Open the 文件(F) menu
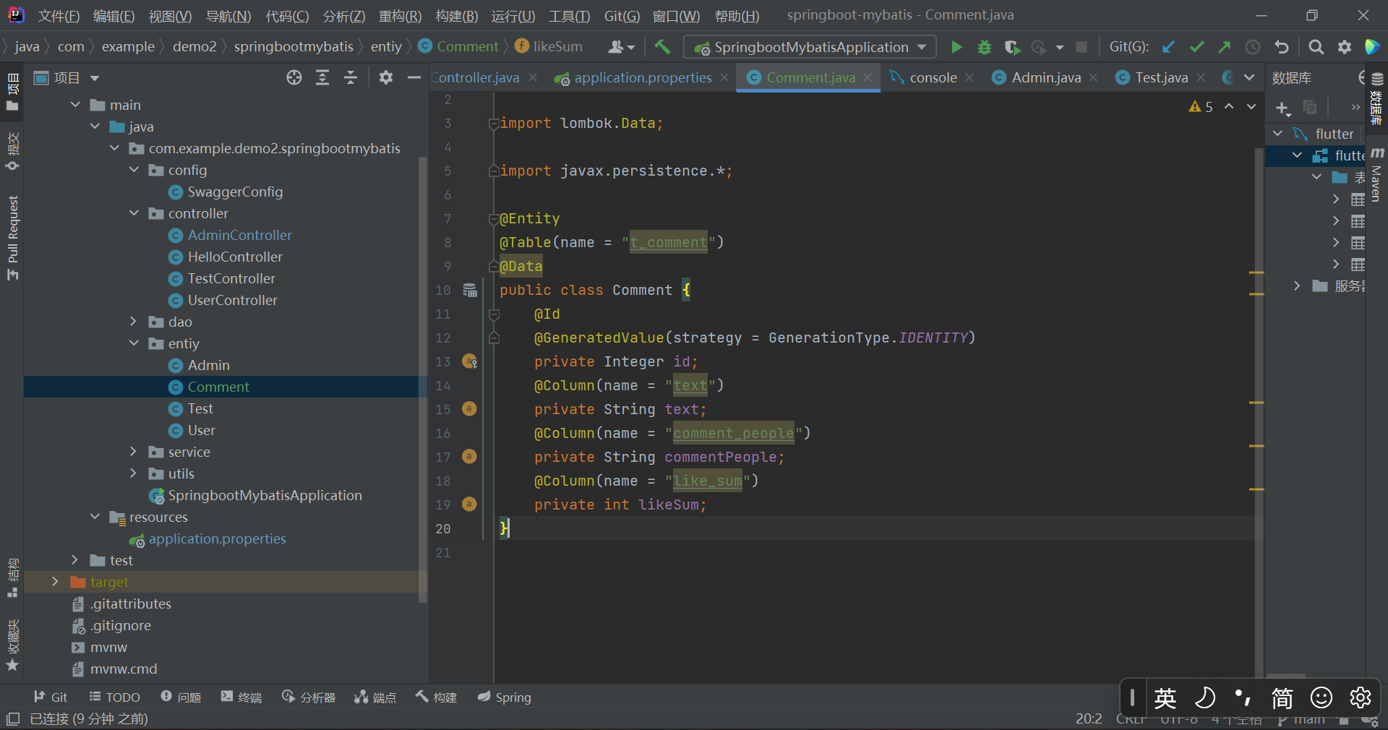The image size is (1388, 730). [59, 16]
